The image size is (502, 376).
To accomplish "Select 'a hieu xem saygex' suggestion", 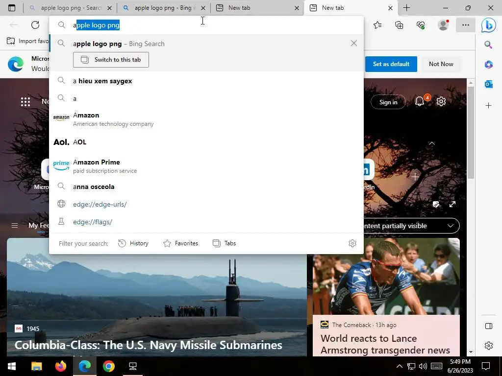I will coord(206,81).
